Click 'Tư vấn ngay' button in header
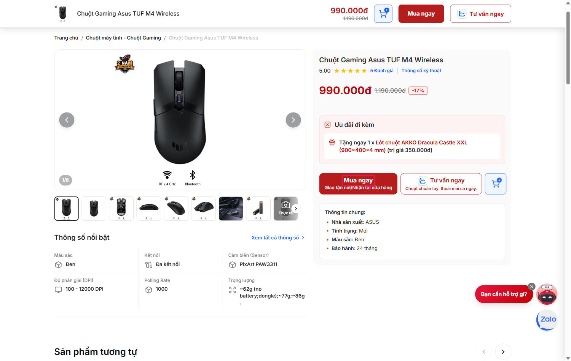Screen dimensions: 571x361 pyautogui.click(x=480, y=14)
